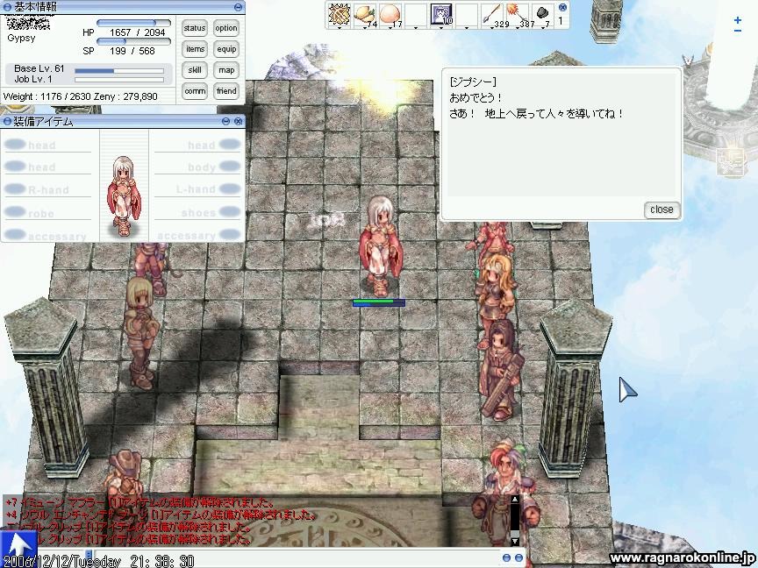Open the map button

226,70
